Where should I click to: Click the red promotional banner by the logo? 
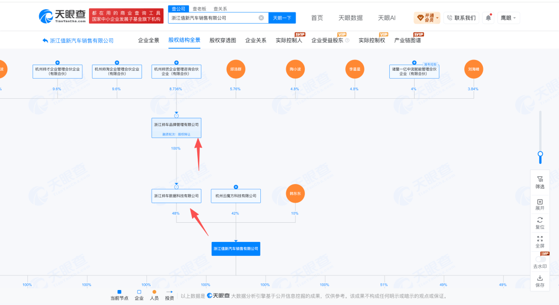(126, 16)
